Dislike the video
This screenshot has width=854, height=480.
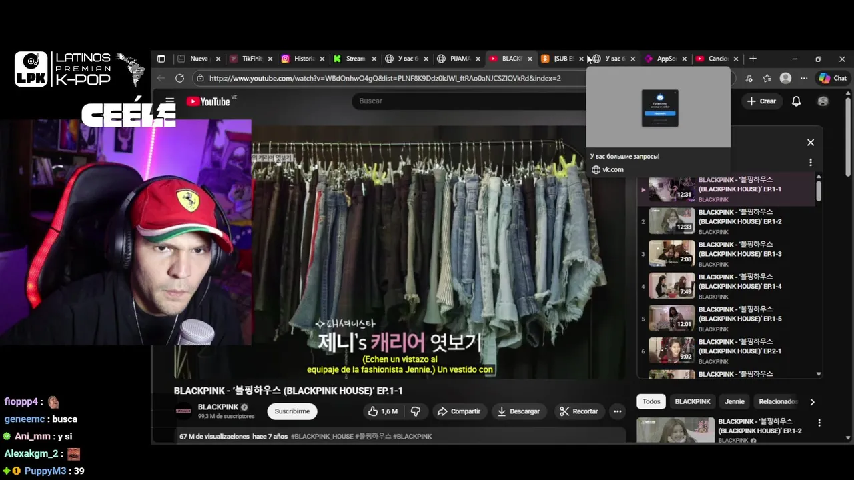(x=416, y=411)
